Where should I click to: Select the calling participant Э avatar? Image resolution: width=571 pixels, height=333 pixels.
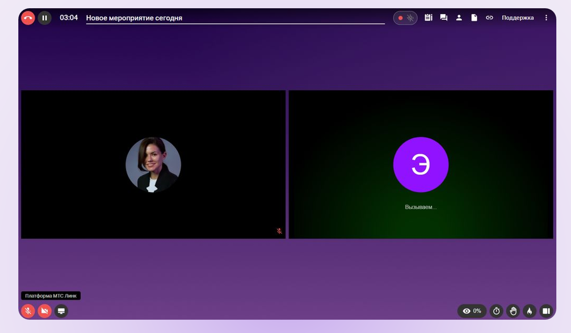(x=421, y=165)
